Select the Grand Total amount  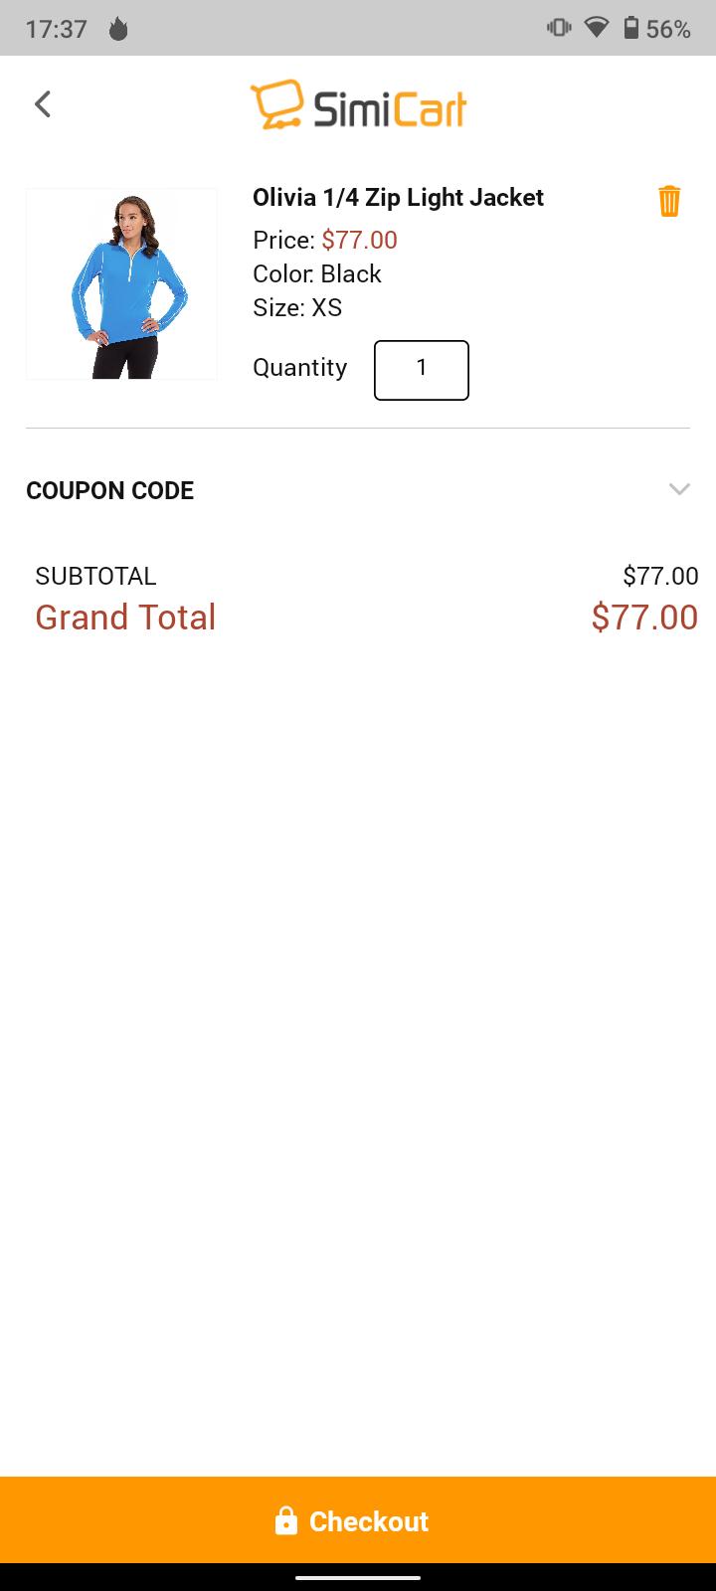pyautogui.click(x=645, y=618)
